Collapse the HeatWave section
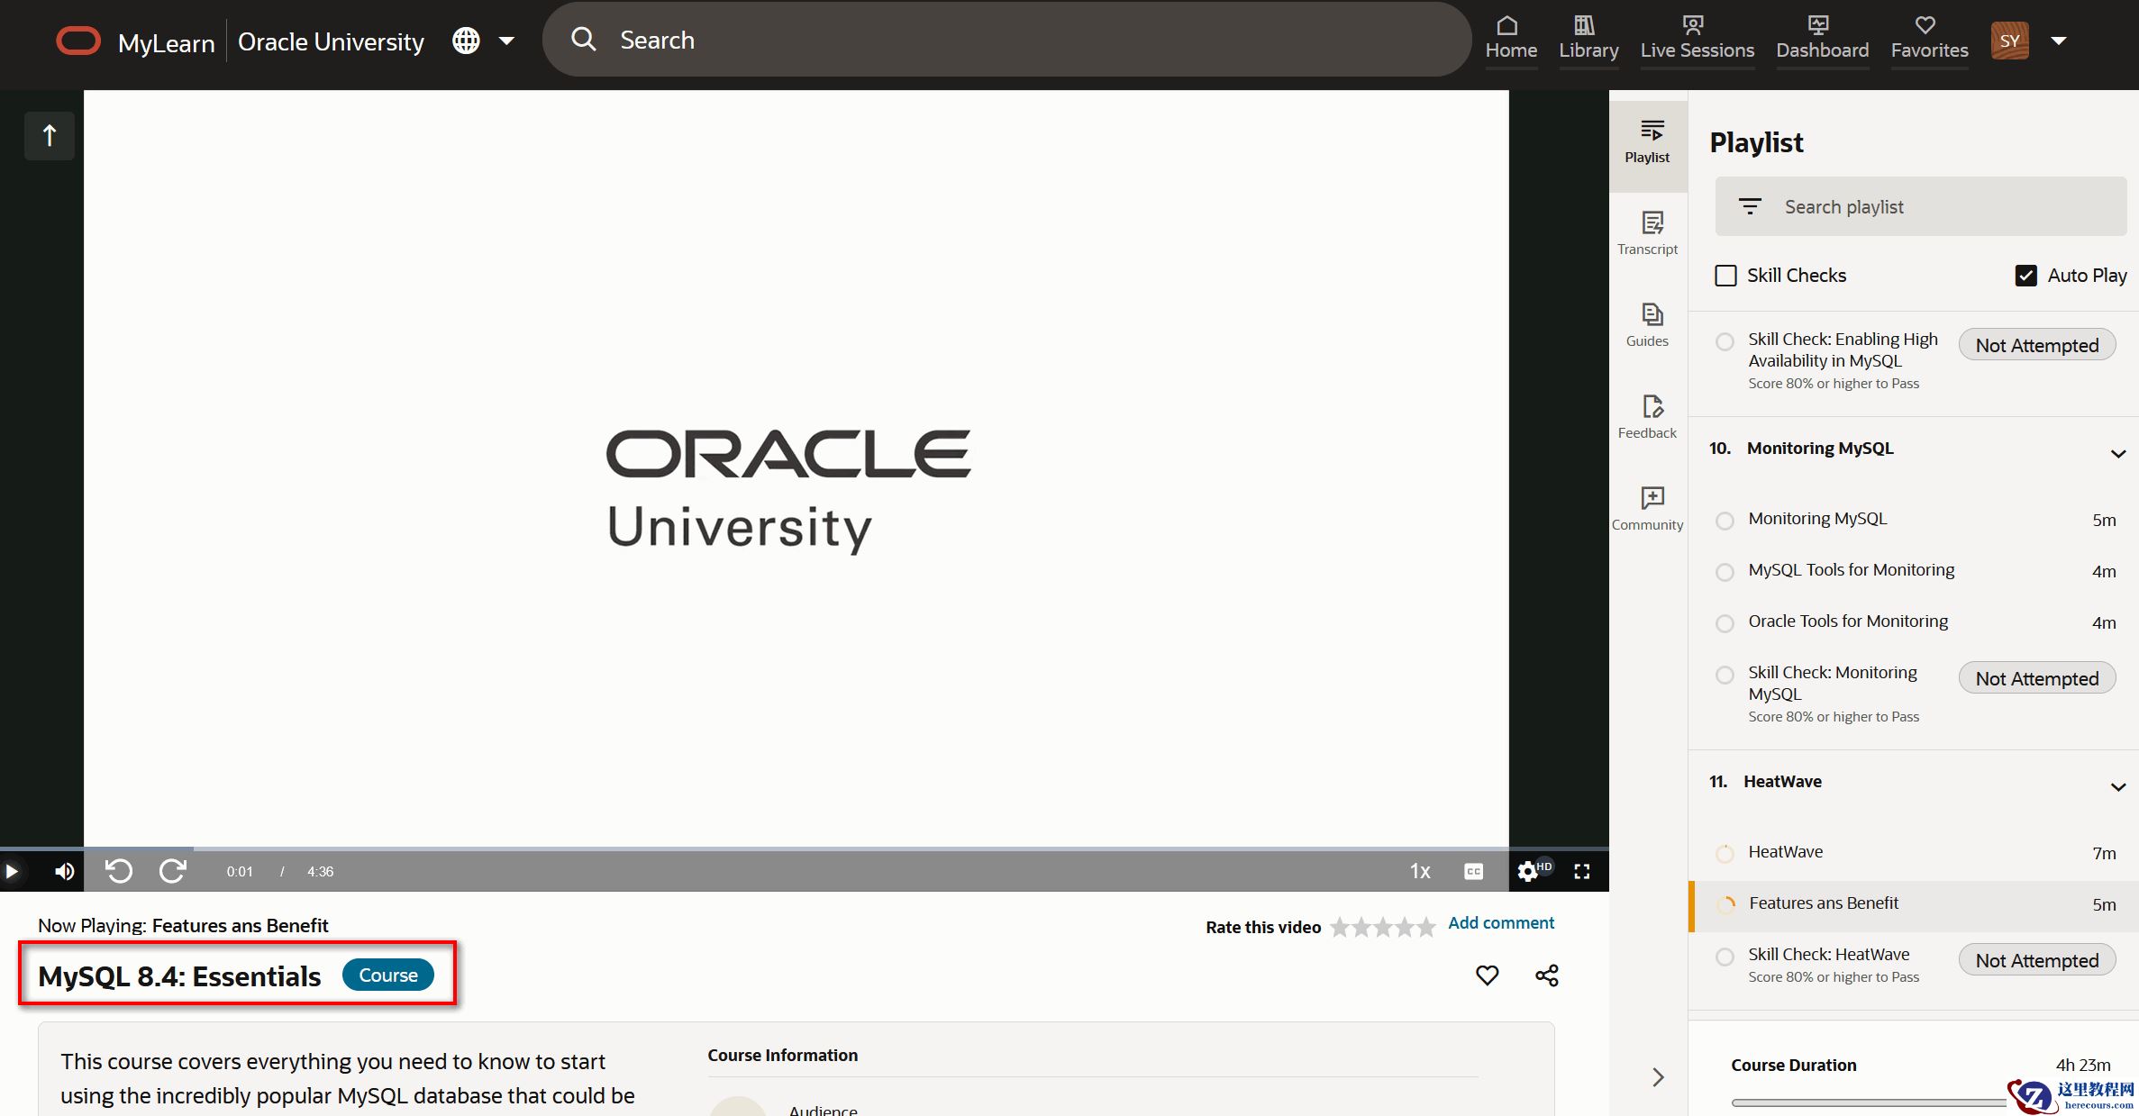Image resolution: width=2139 pixels, height=1116 pixels. click(x=2117, y=786)
